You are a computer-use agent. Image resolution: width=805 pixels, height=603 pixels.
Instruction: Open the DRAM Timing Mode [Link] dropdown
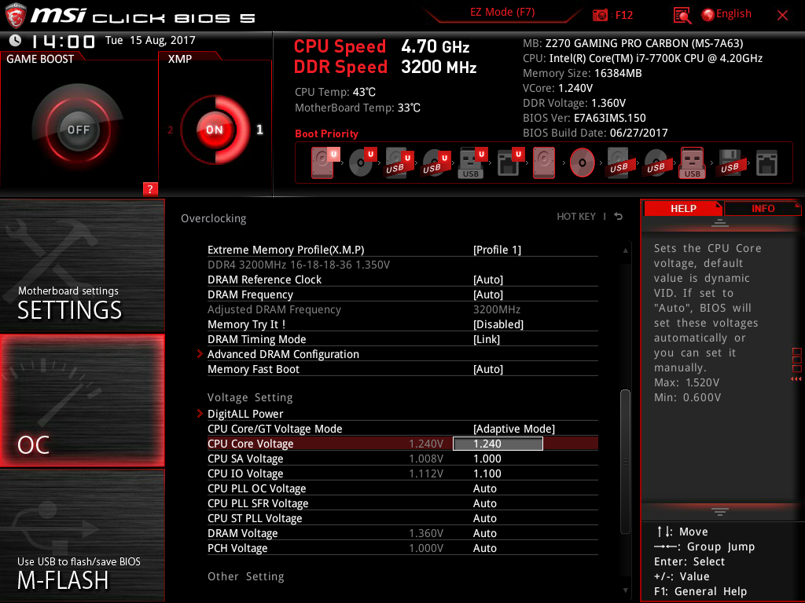pos(486,339)
